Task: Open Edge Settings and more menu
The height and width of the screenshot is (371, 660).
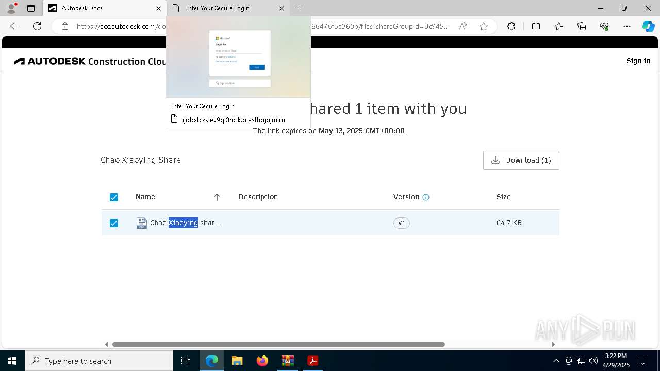Action: [627, 26]
